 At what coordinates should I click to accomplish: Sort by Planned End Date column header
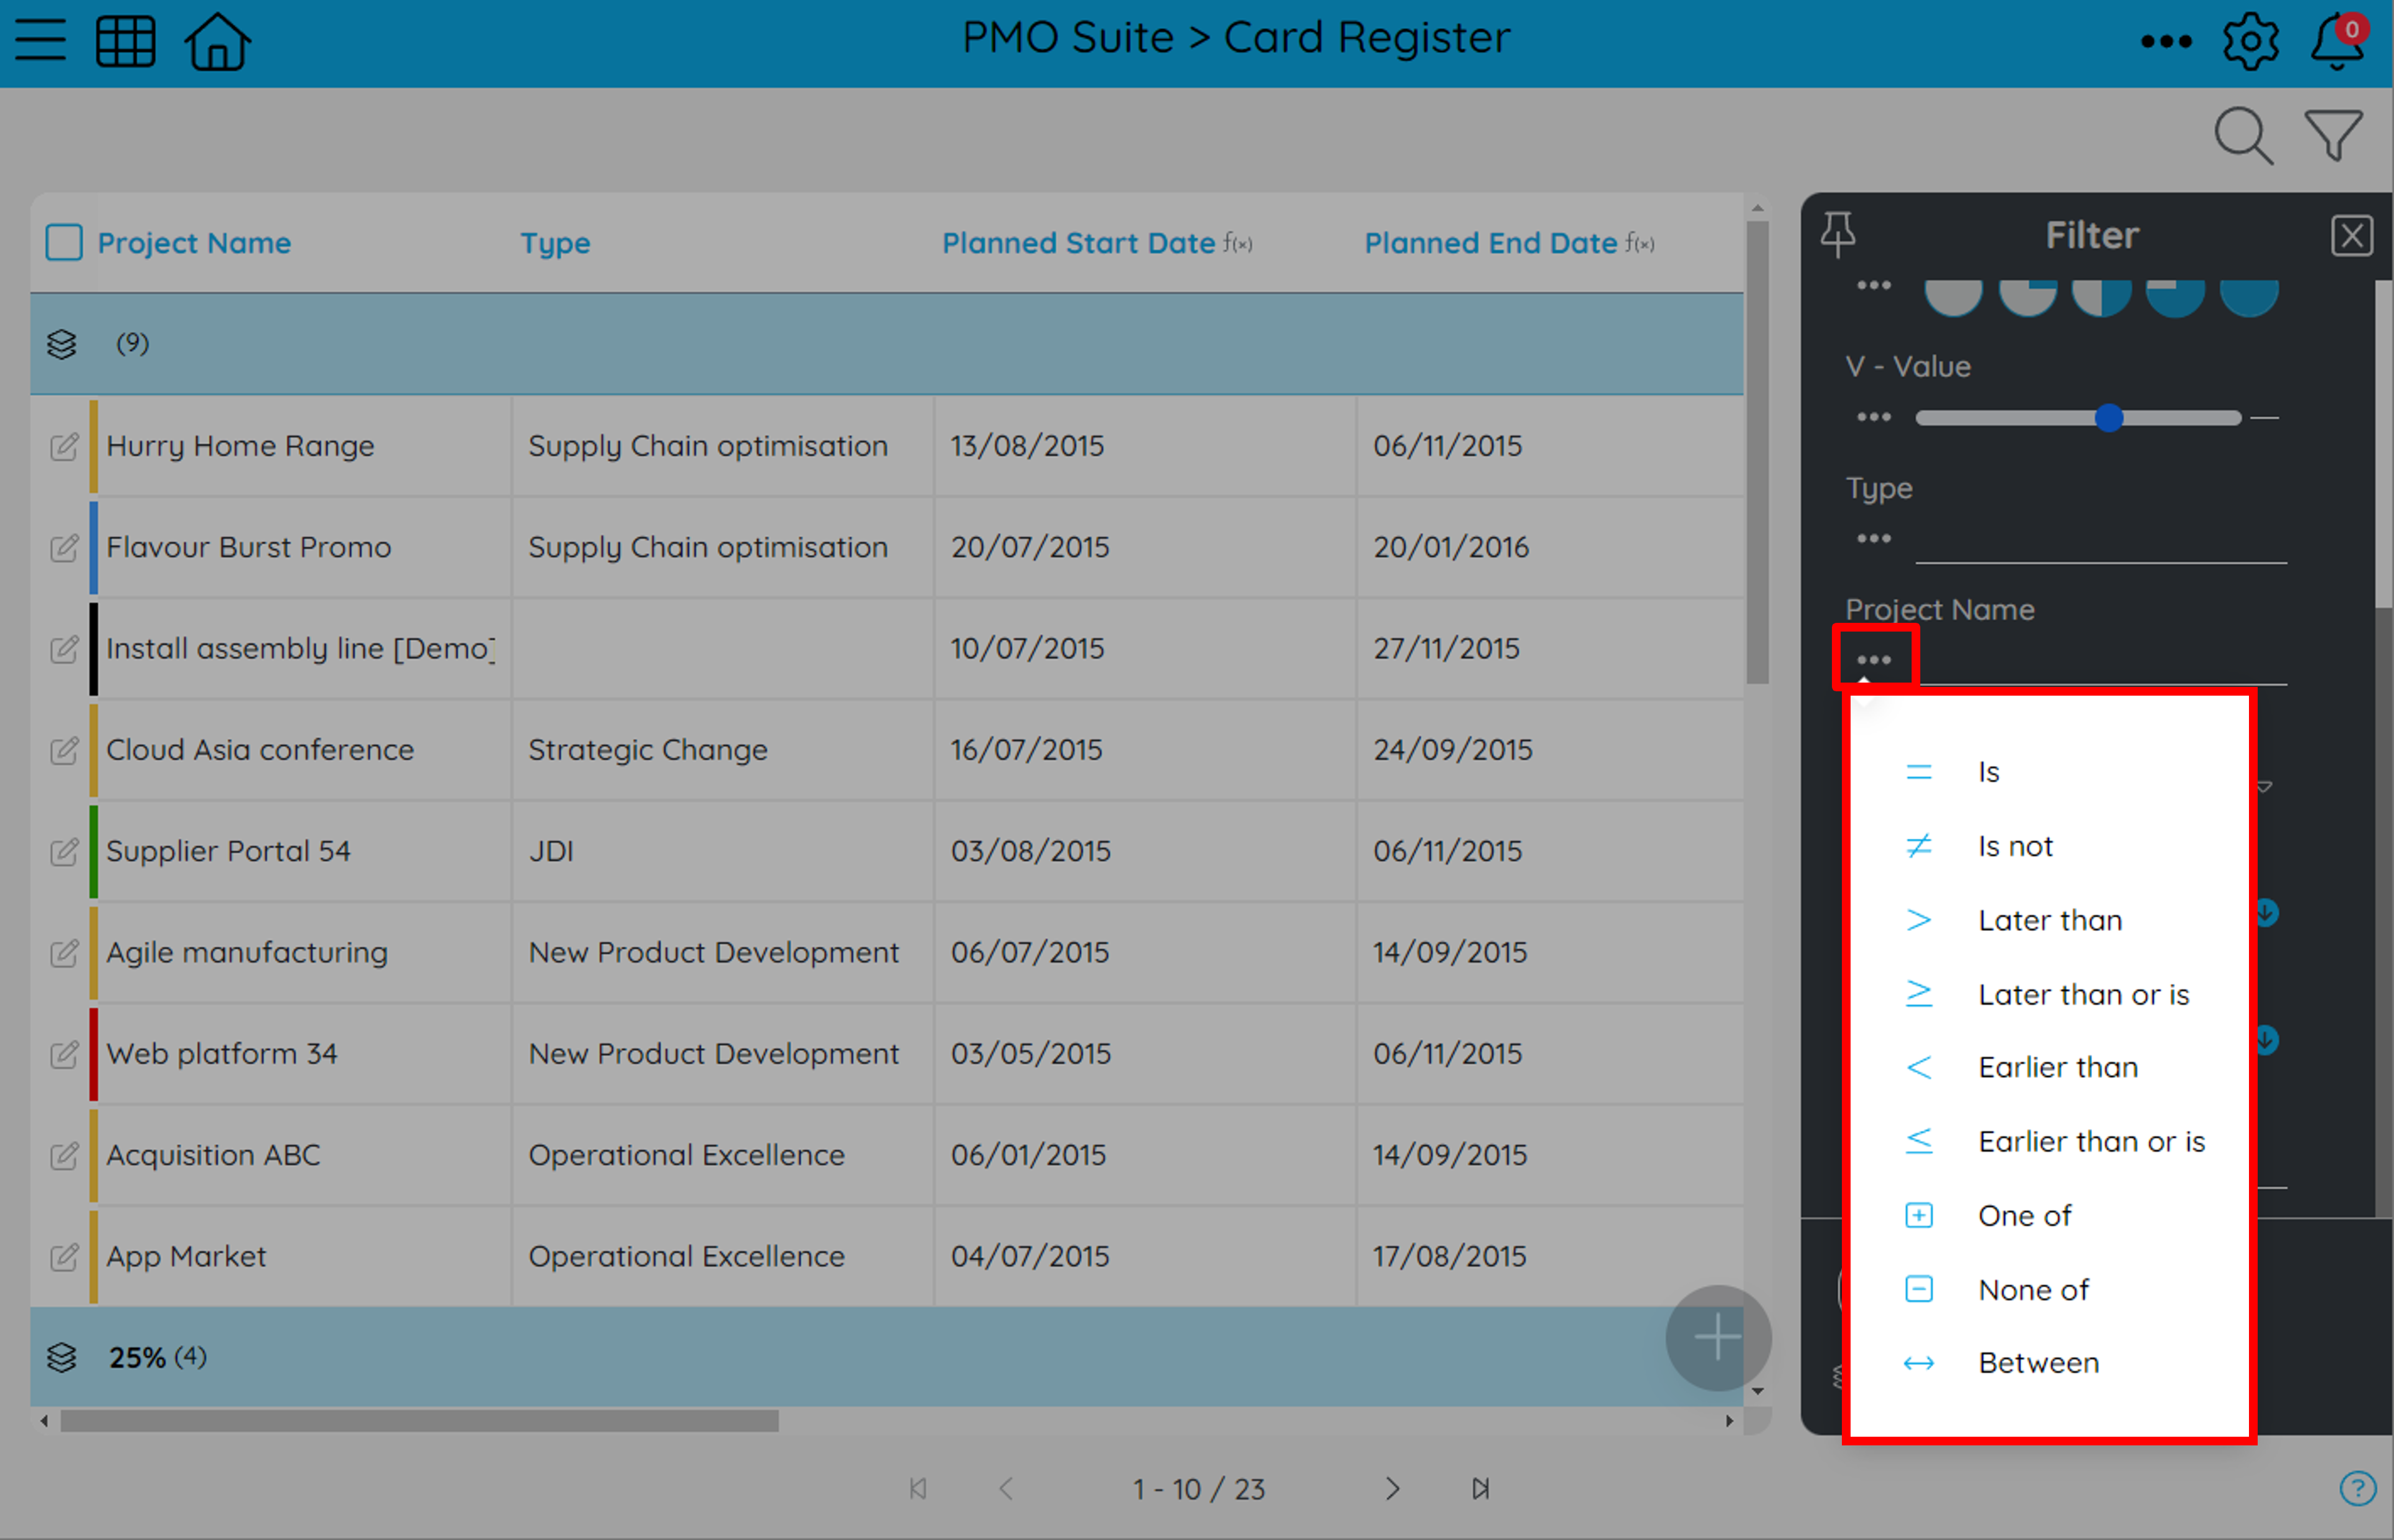[x=1491, y=243]
